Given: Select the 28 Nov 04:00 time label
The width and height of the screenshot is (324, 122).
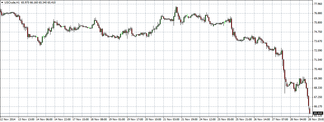Looking at the screenshot, I should [297, 119].
